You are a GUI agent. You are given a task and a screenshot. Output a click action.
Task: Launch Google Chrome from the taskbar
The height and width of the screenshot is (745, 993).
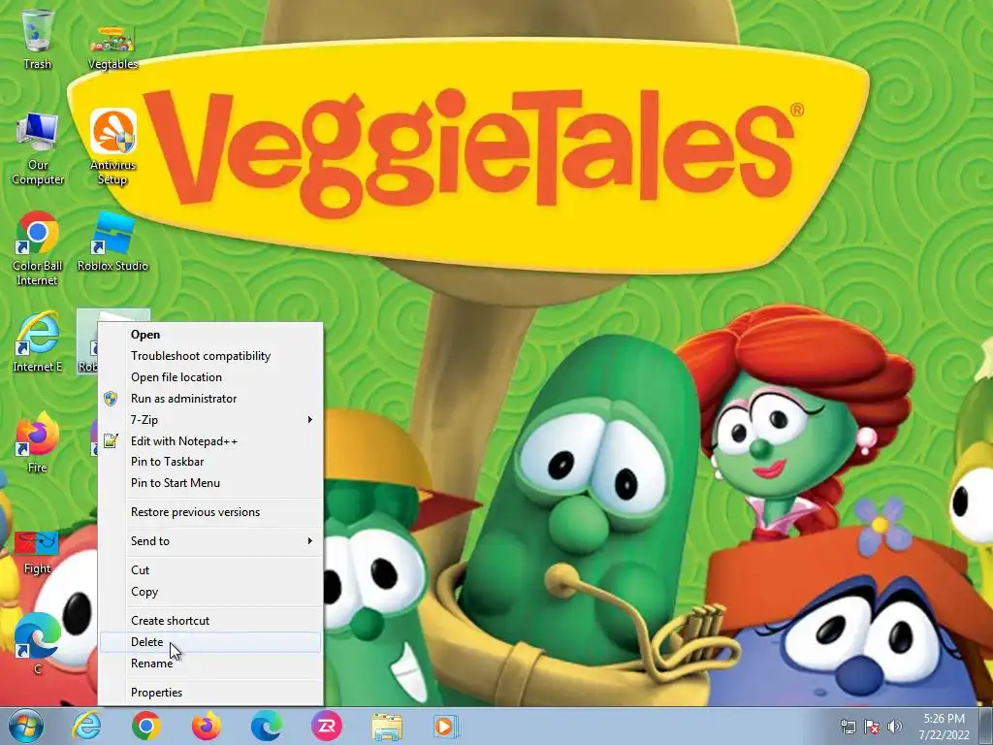coord(146,726)
